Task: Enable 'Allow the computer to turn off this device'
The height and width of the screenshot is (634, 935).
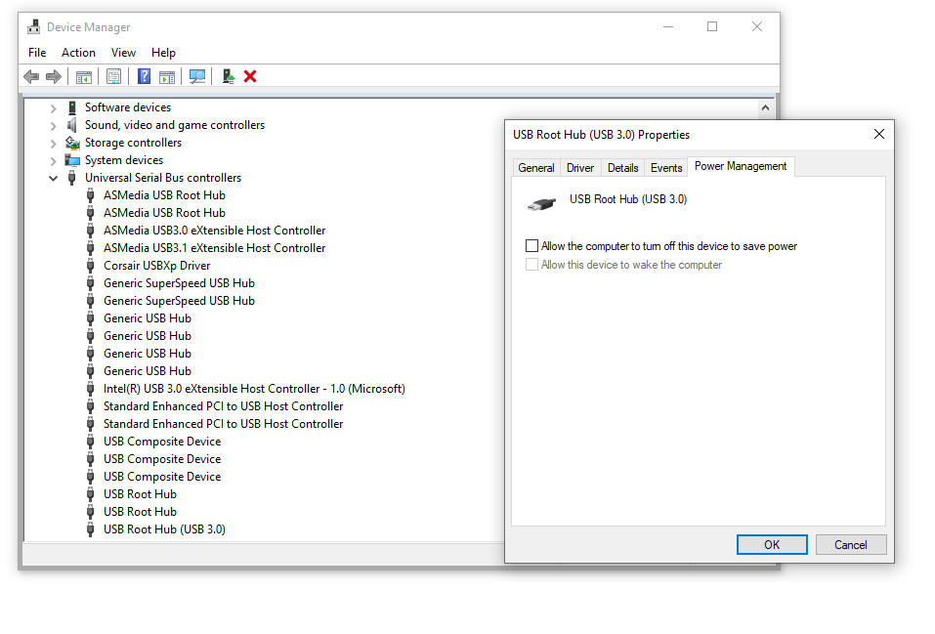Action: click(531, 246)
